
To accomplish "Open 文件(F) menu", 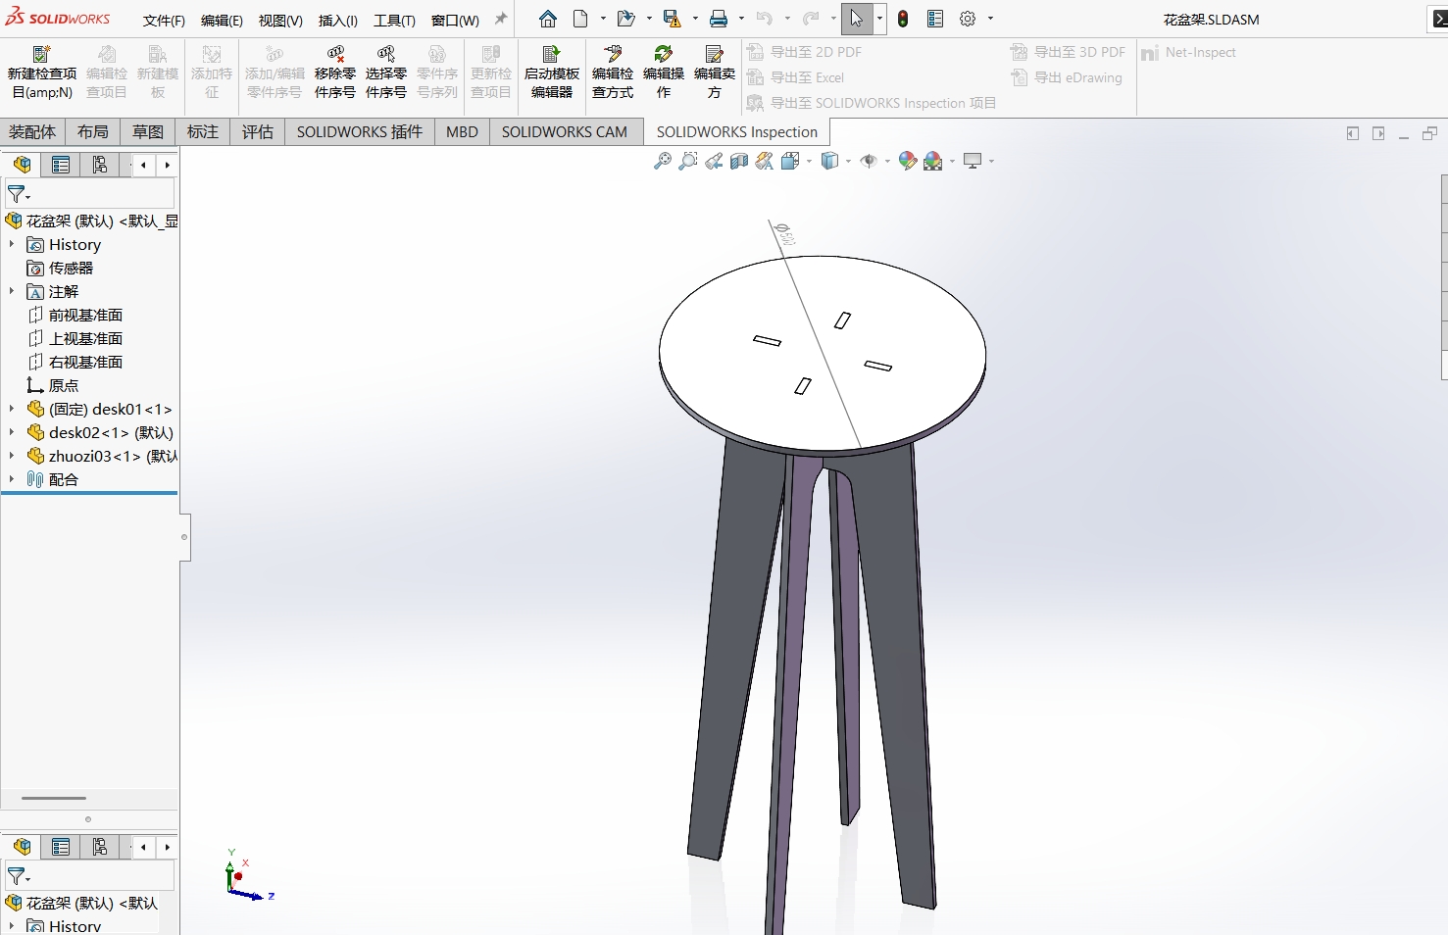I will click(x=164, y=20).
